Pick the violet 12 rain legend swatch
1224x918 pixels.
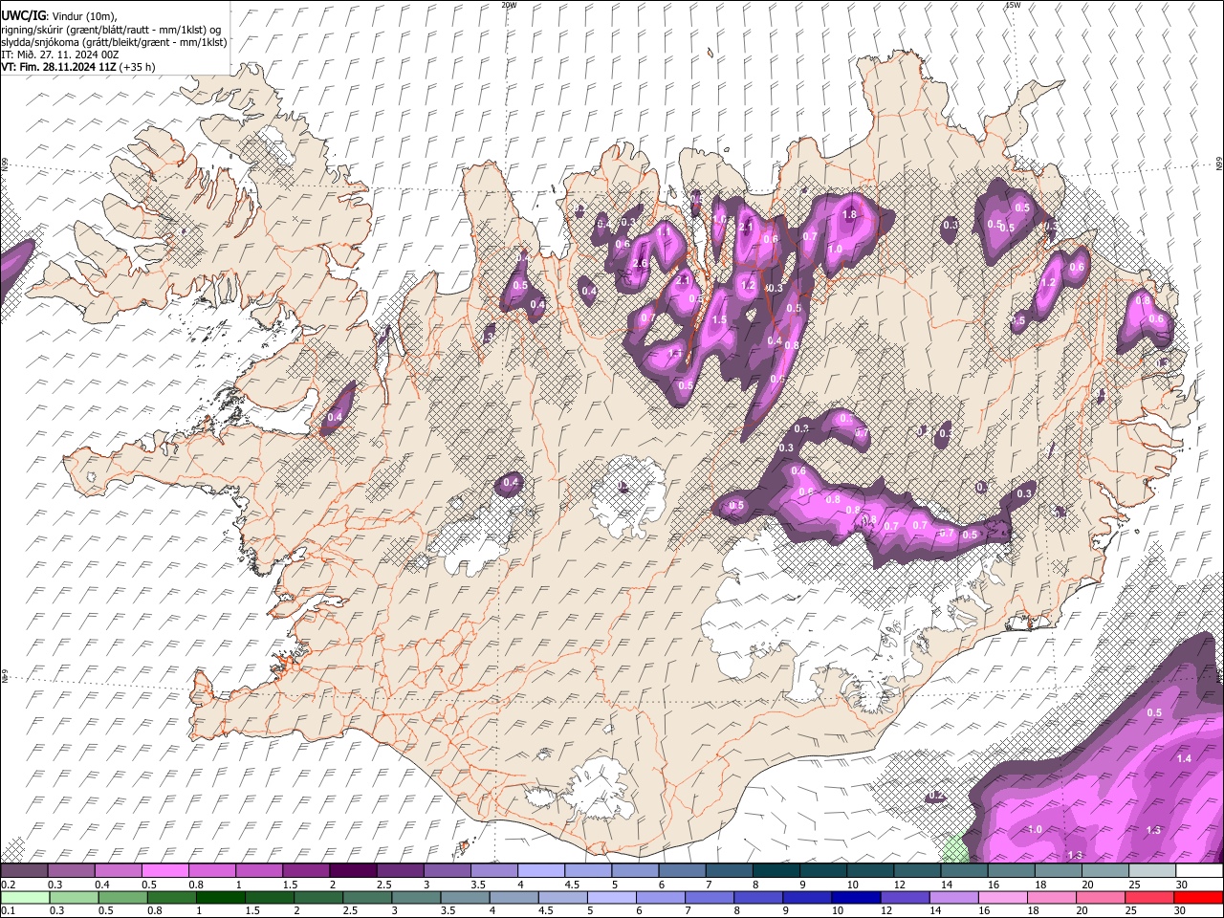905,897
